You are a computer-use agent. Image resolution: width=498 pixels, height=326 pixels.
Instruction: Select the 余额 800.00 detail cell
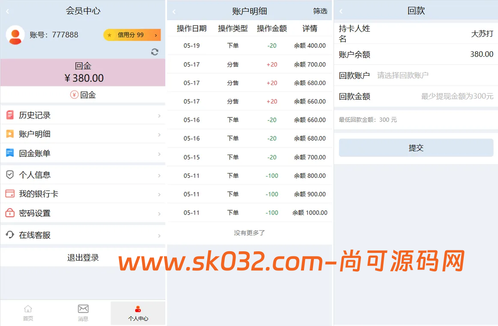310,176
